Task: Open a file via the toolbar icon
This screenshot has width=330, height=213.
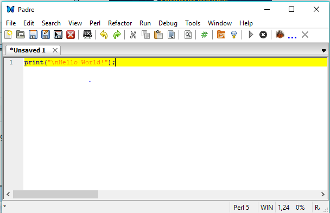Action: point(21,35)
